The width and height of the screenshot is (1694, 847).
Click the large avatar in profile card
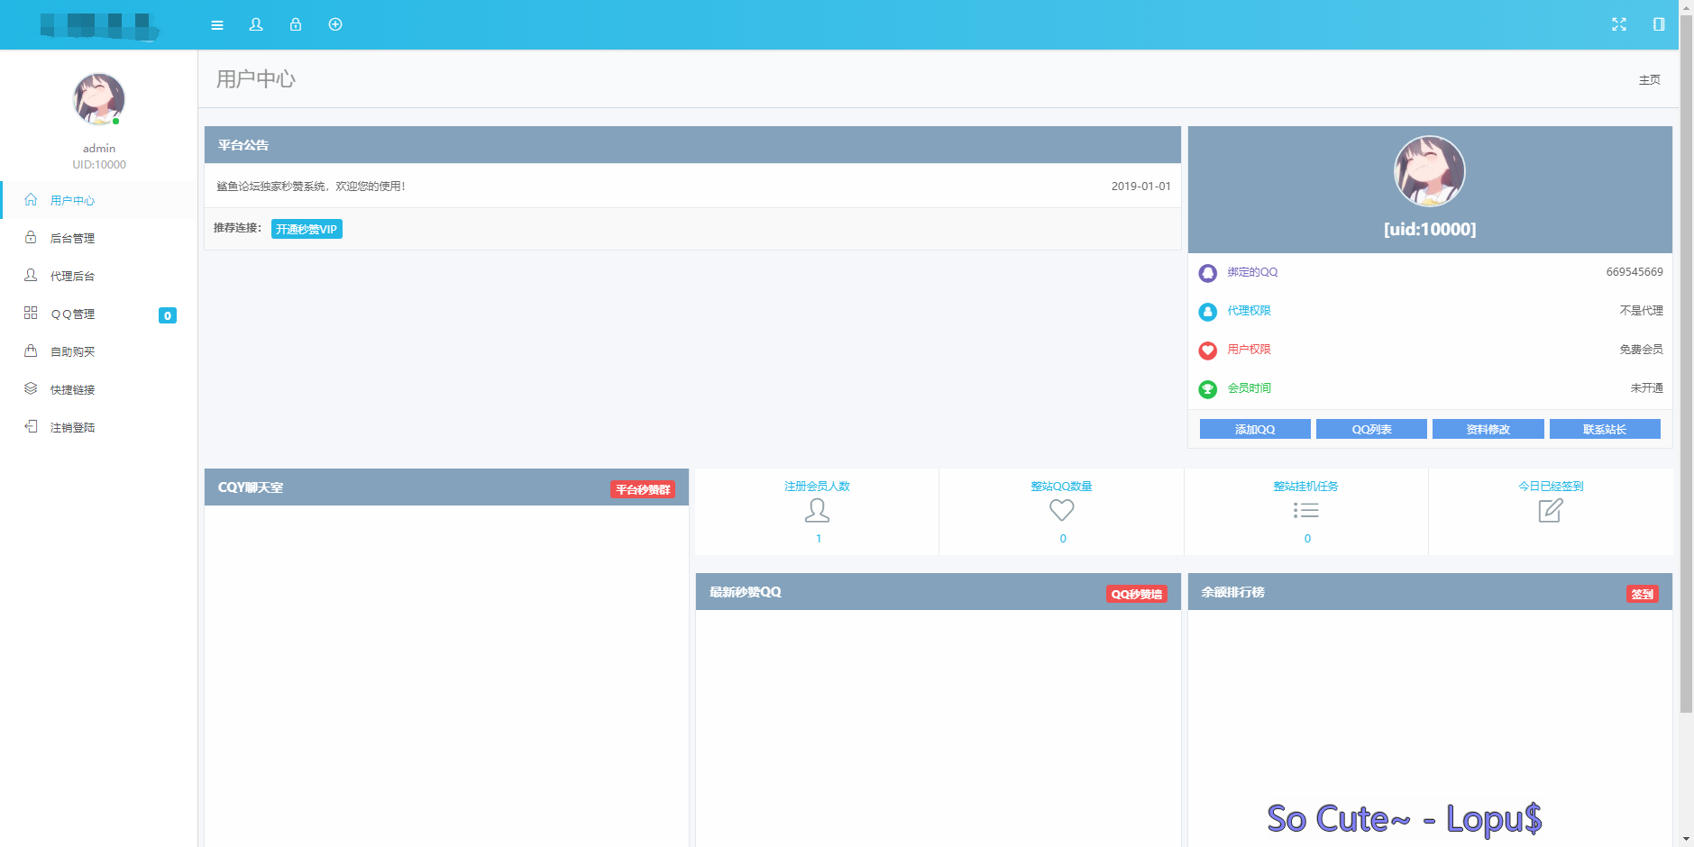click(x=1430, y=171)
